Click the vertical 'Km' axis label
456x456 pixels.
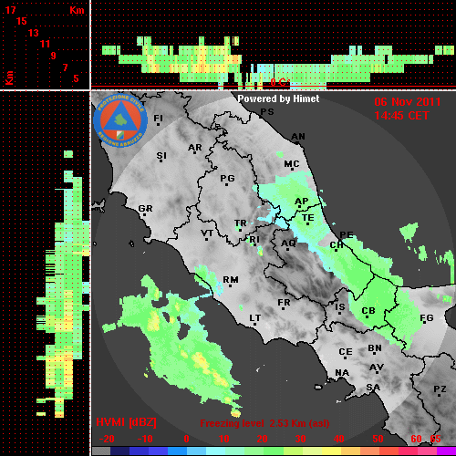coord(9,78)
